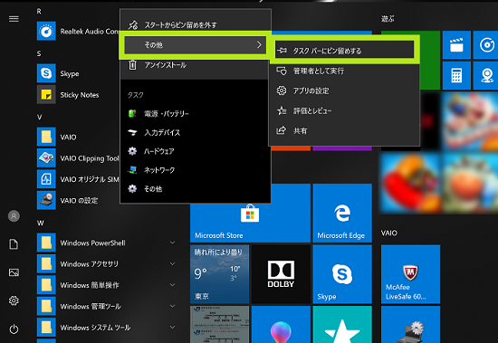Open the Settings gear in sidebar
This screenshot has height=343, width=498.
pos(14,300)
